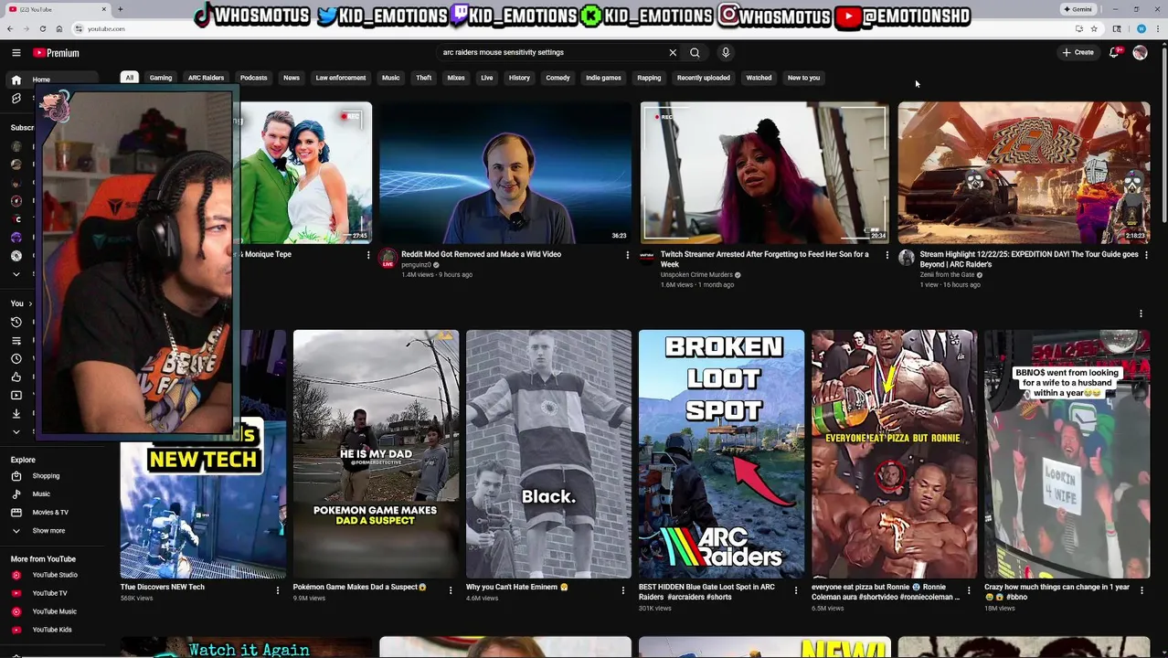The width and height of the screenshot is (1168, 658).
Task: Start voice search with microphone
Action: coord(726,53)
